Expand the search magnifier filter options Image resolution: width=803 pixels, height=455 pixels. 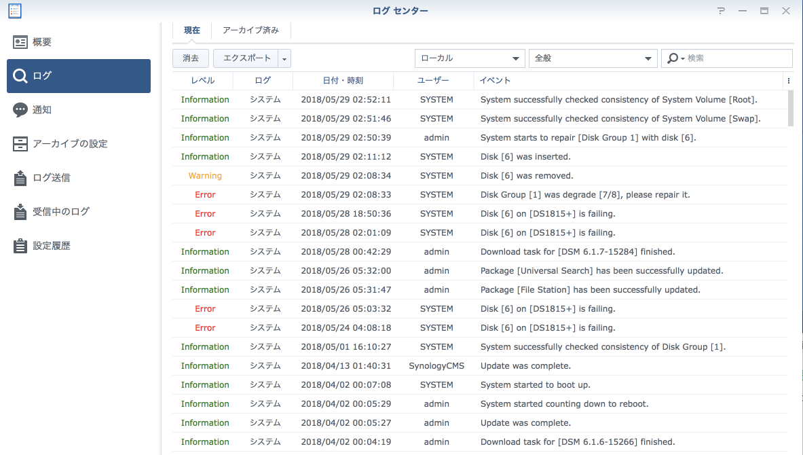(675, 58)
